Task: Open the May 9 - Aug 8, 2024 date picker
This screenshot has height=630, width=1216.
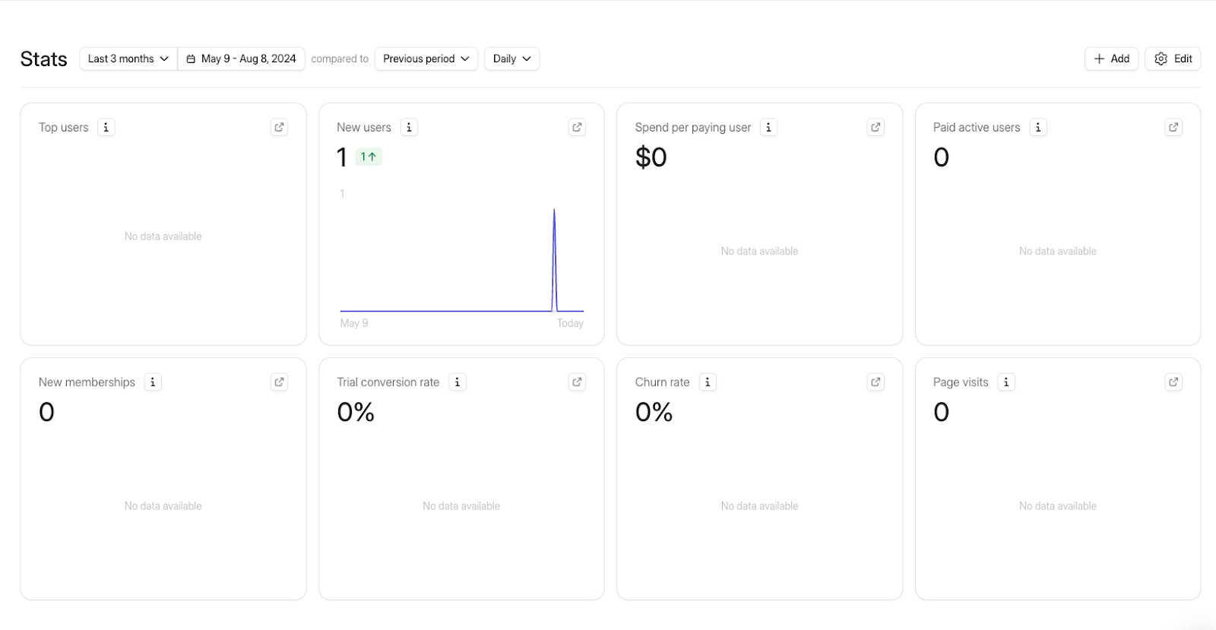Action: tap(242, 59)
